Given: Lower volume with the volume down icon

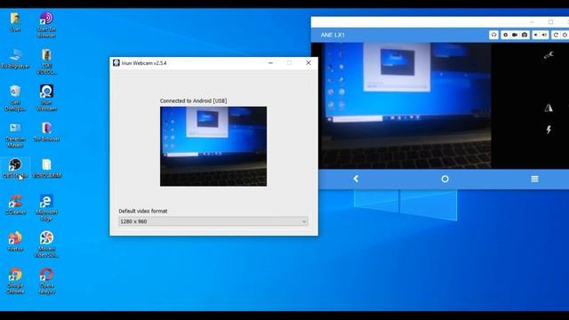Looking at the screenshot, I should (535, 35).
